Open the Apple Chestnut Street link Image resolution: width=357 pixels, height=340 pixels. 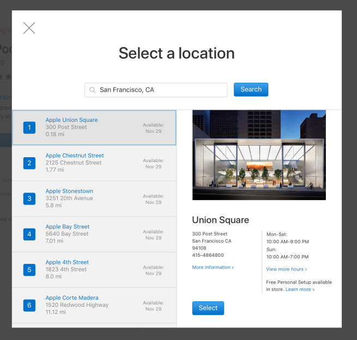(75, 156)
